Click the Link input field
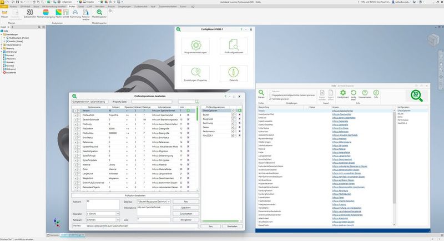The image size is (444, 241). (154, 220)
